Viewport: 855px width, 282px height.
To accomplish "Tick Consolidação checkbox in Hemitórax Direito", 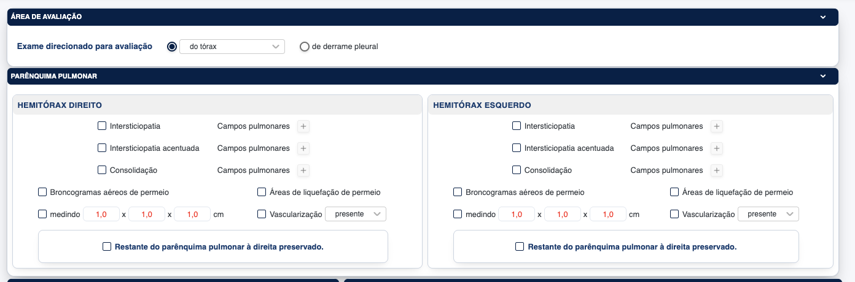I will pos(102,170).
